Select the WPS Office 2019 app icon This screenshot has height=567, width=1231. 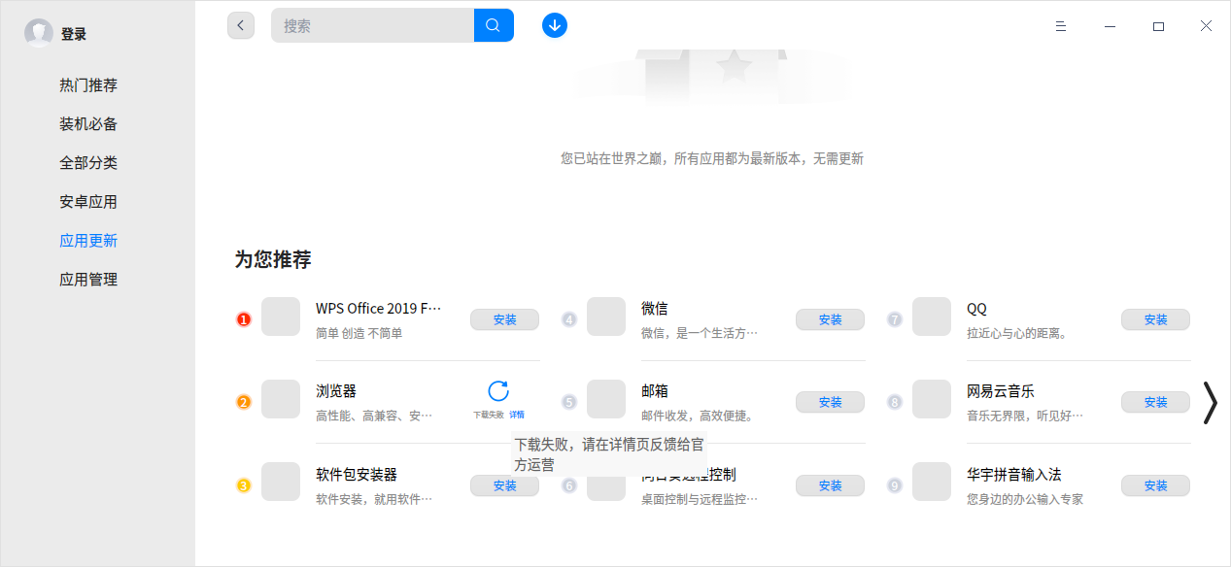coord(280,317)
